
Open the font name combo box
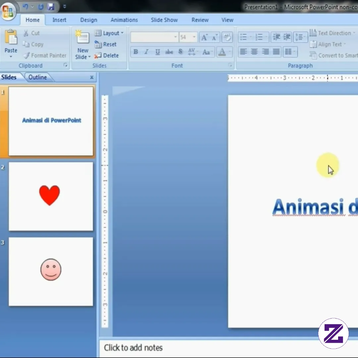click(154, 37)
